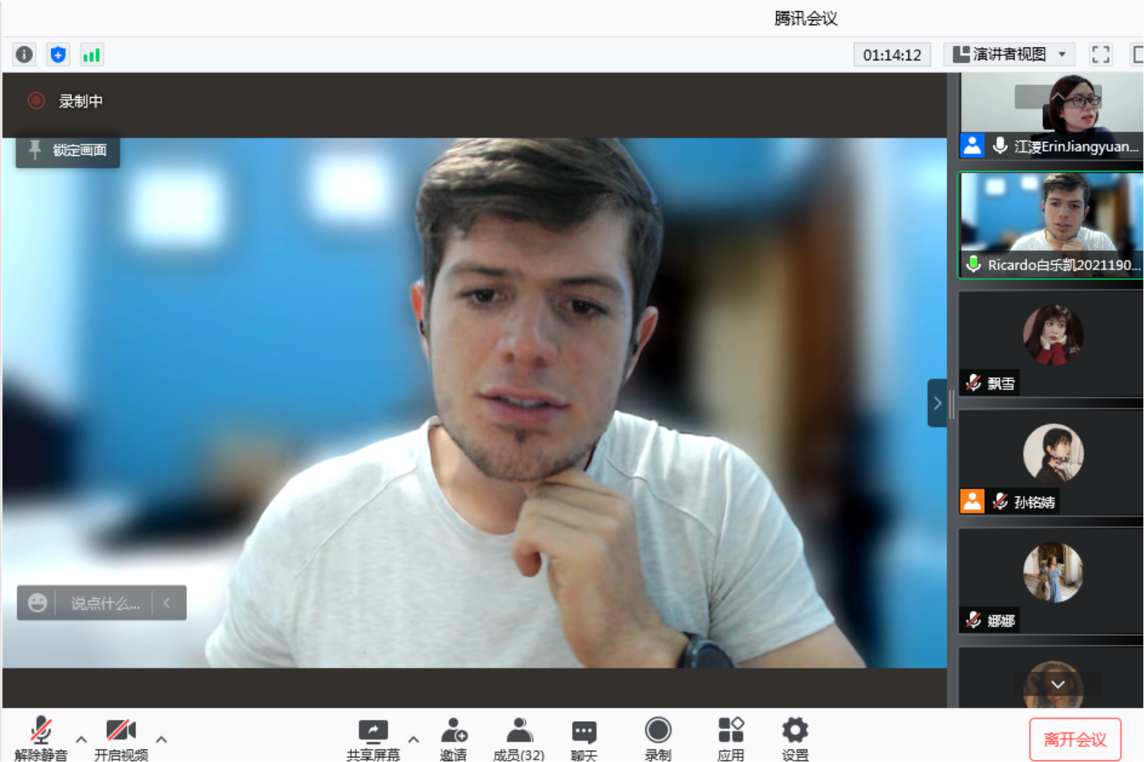
Task: Check the green network signal icon
Action: pos(91,54)
